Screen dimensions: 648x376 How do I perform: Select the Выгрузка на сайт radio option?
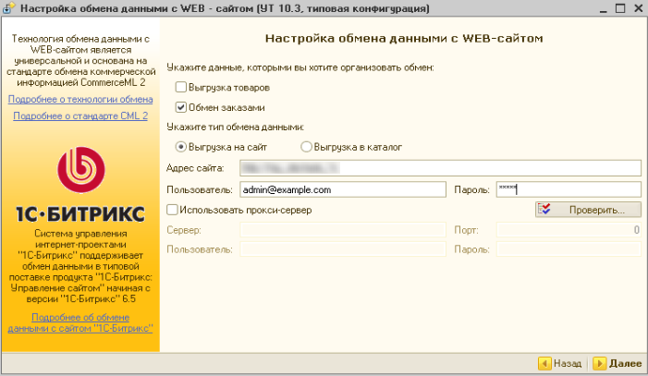(x=181, y=146)
